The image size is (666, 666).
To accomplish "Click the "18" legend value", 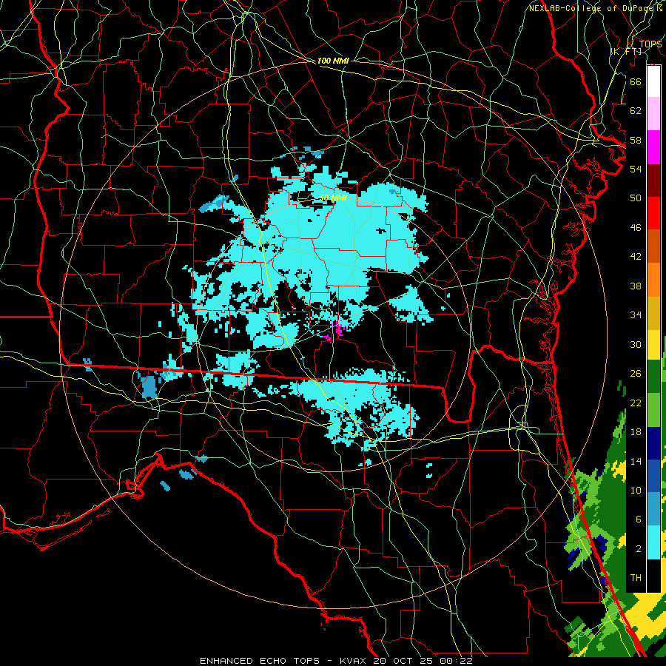I will click(636, 432).
